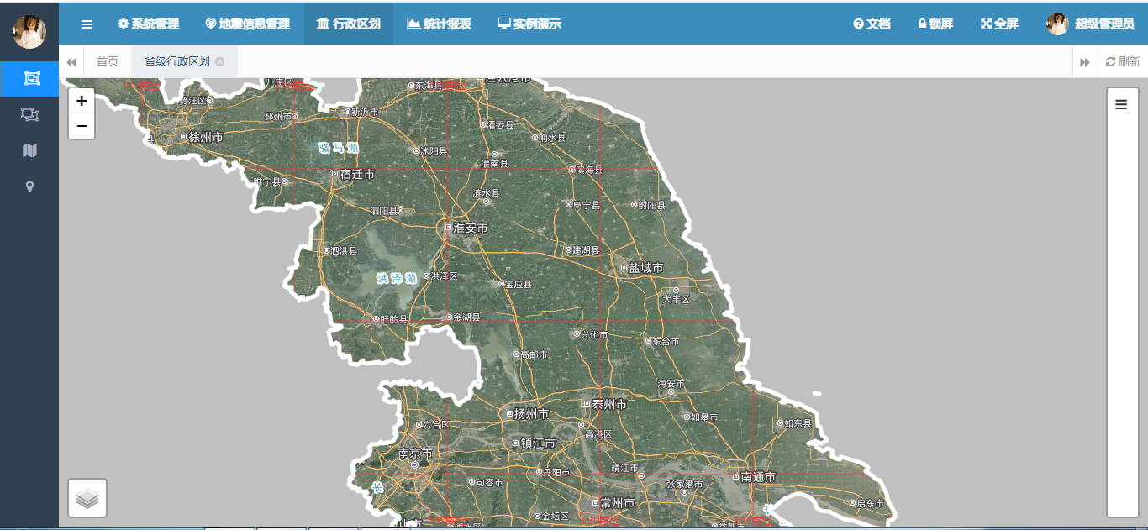The height and width of the screenshot is (530, 1148).
Task: Click 沭阳县 label on map
Action: pos(434,152)
